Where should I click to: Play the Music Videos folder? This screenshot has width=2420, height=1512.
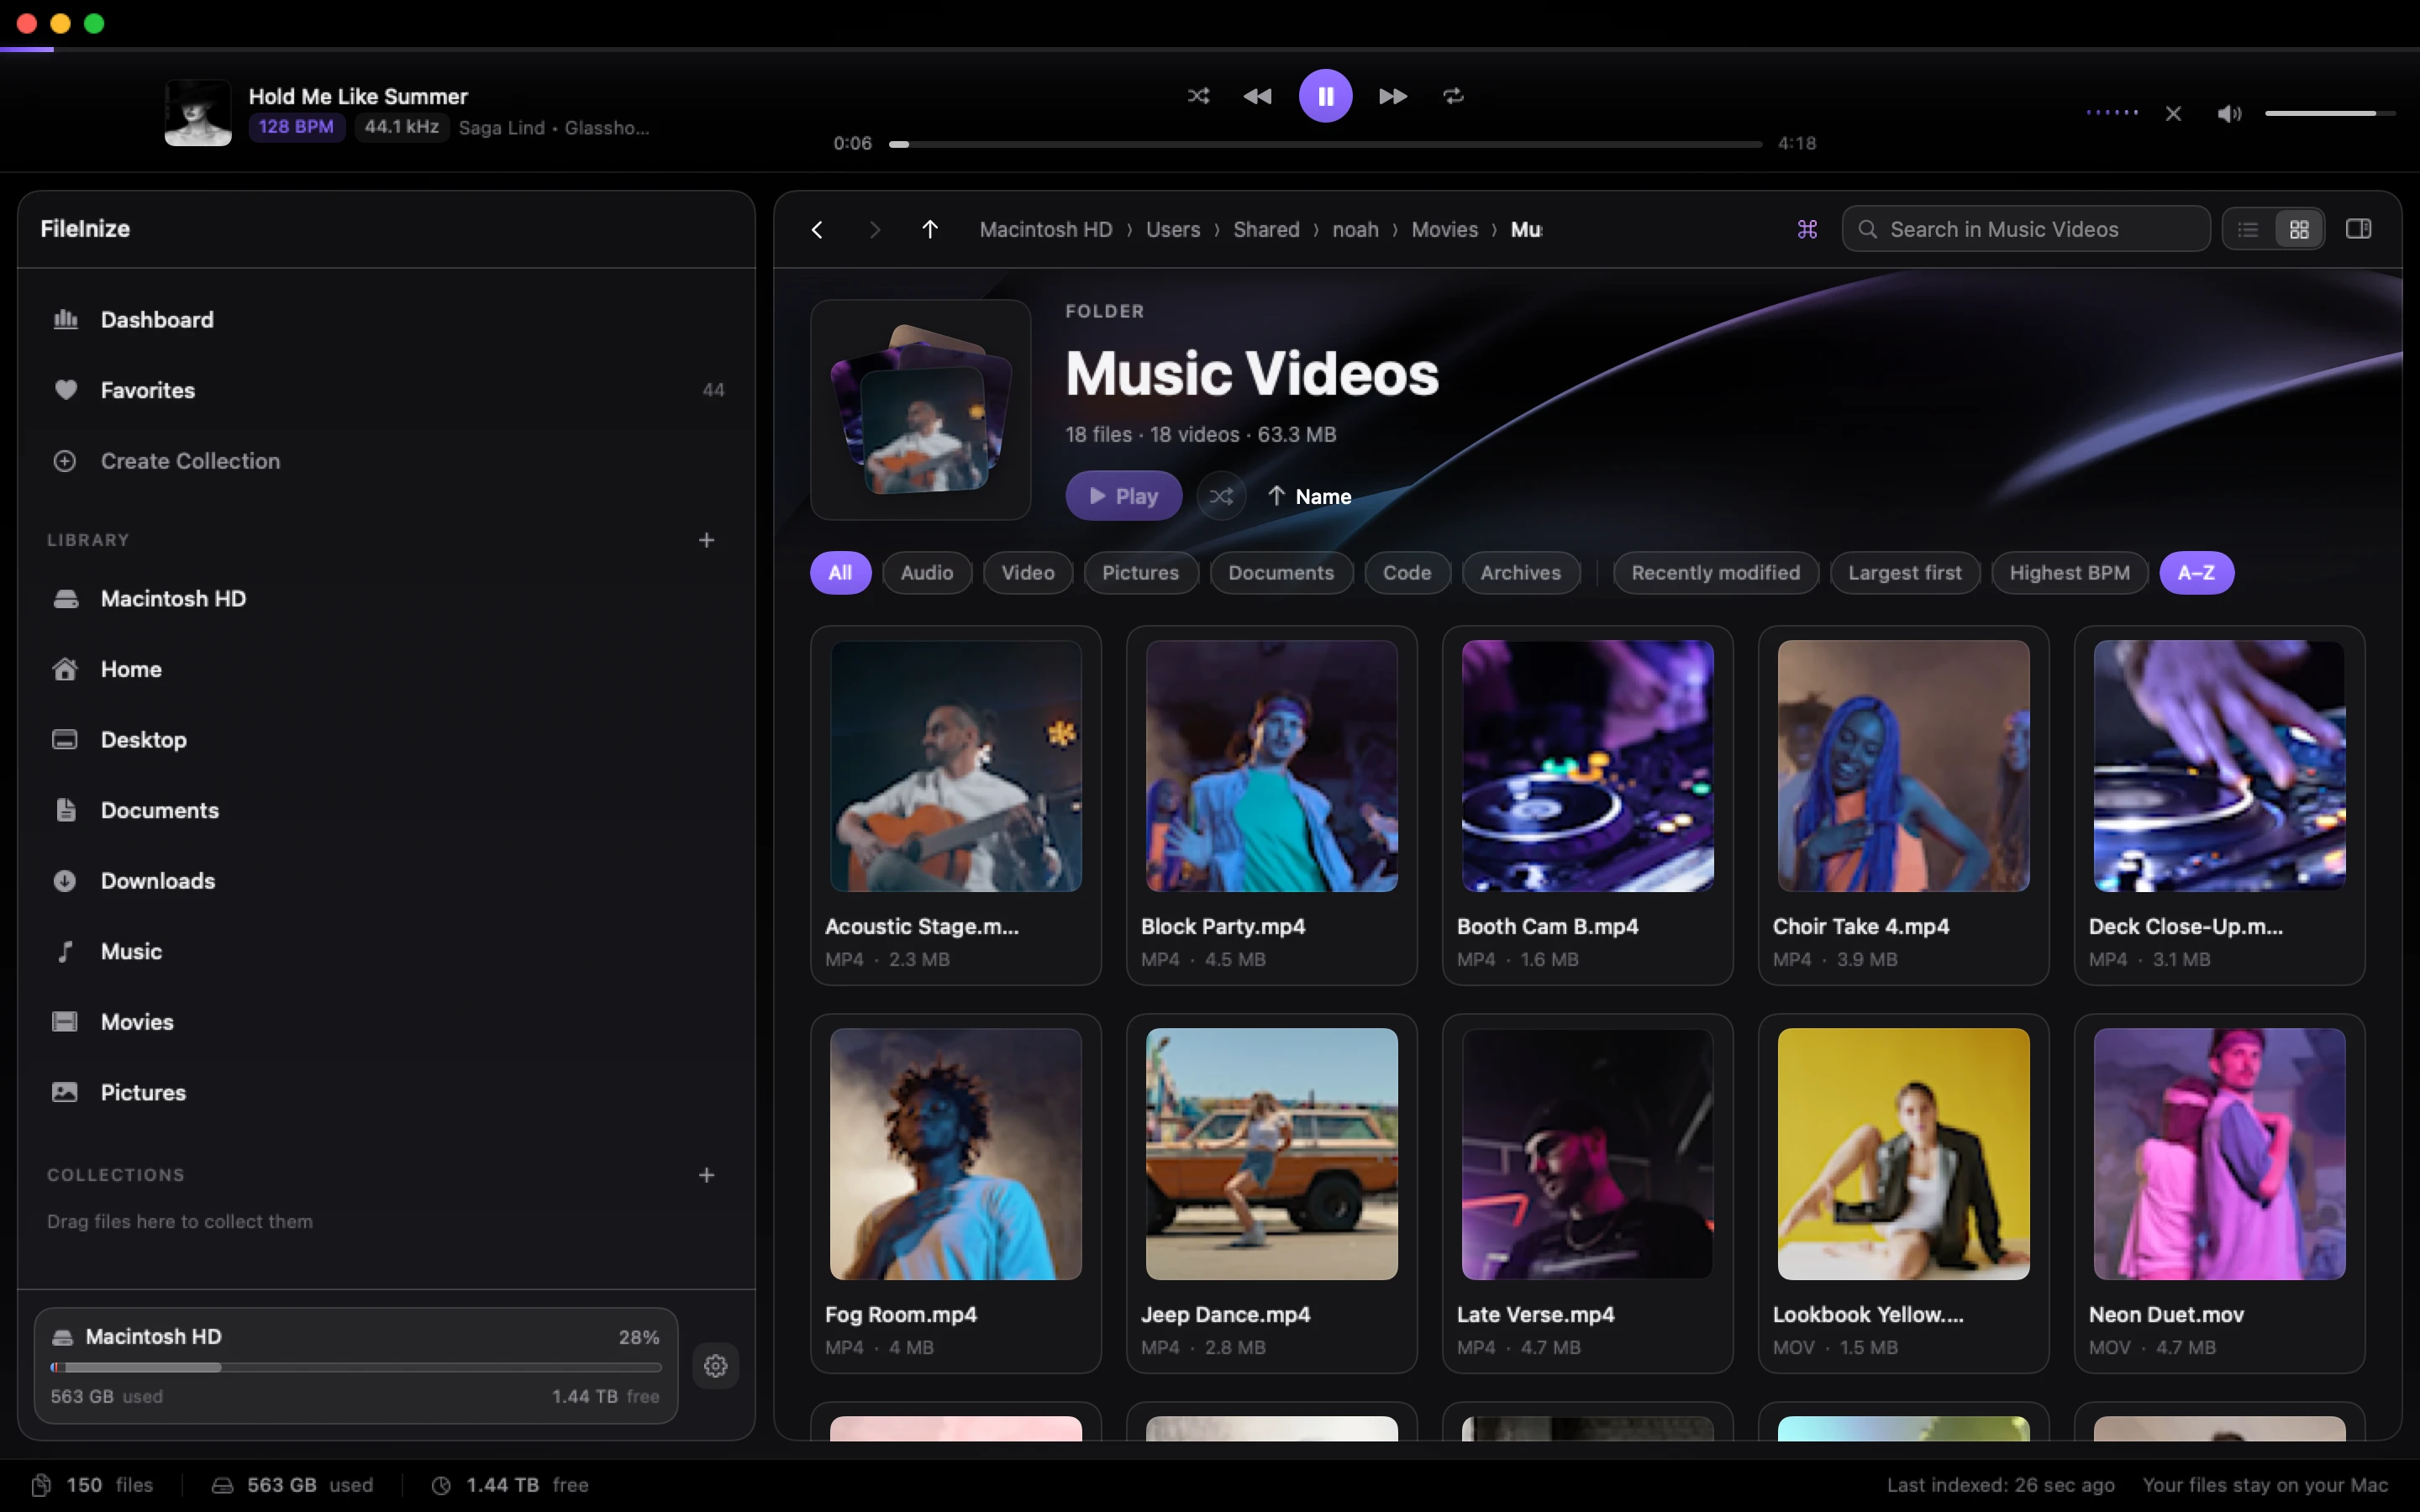[1123, 496]
